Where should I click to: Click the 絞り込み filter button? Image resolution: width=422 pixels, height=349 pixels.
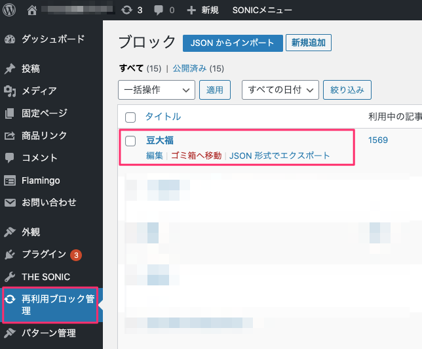click(x=347, y=90)
